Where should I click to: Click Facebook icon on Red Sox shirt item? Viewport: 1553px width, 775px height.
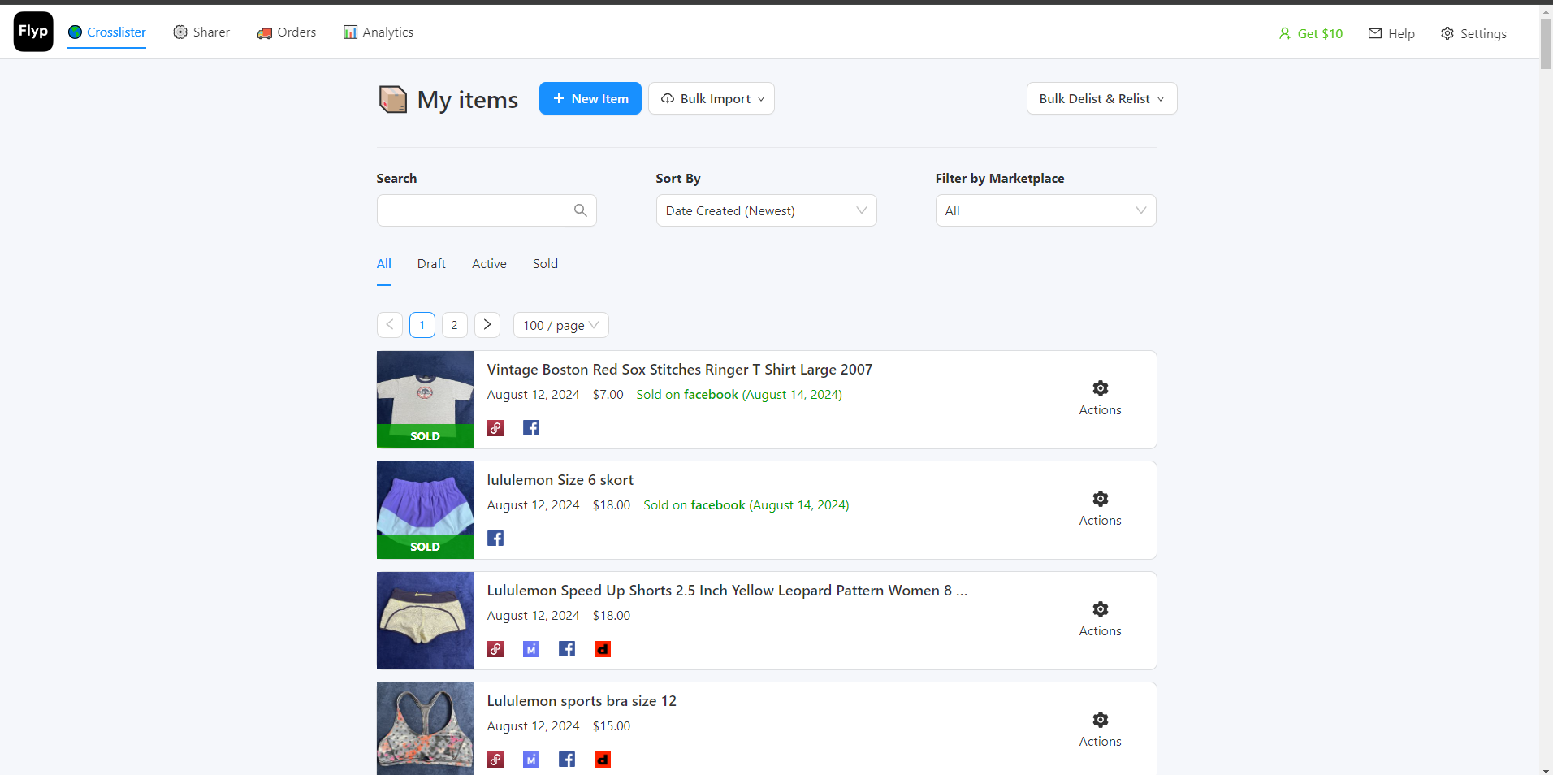click(531, 428)
